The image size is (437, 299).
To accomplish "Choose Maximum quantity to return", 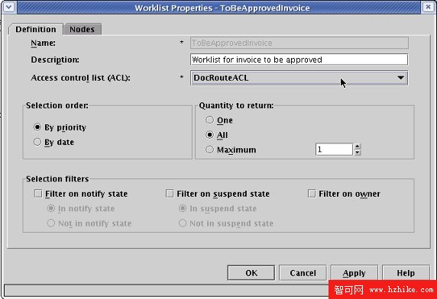I will (209, 149).
